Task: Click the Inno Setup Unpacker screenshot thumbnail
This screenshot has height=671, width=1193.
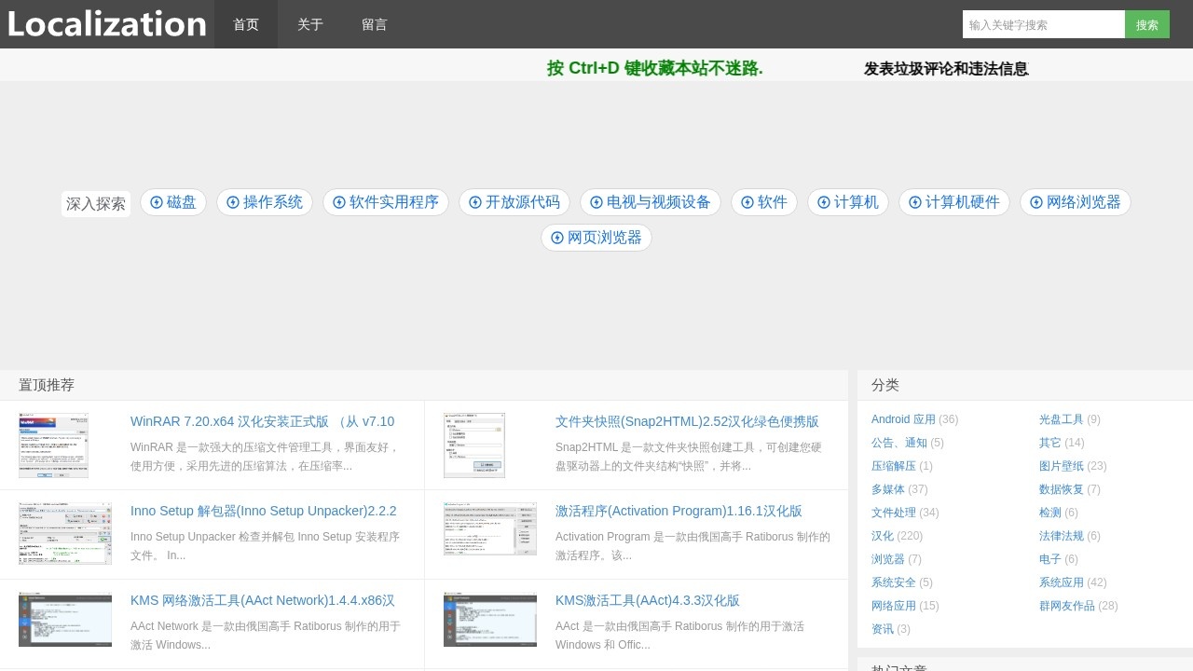Action: (x=65, y=533)
